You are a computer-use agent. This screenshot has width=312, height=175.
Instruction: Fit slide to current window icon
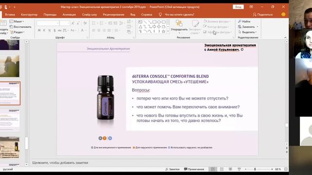[x=286, y=169]
